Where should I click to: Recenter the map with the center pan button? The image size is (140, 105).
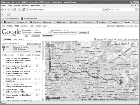[x=50, y=46]
